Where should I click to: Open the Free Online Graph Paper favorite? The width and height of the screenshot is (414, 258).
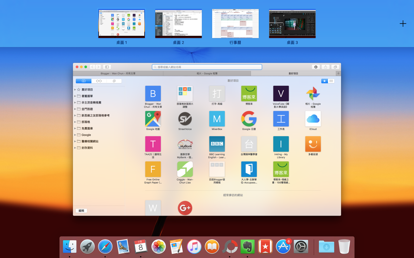tap(153, 169)
